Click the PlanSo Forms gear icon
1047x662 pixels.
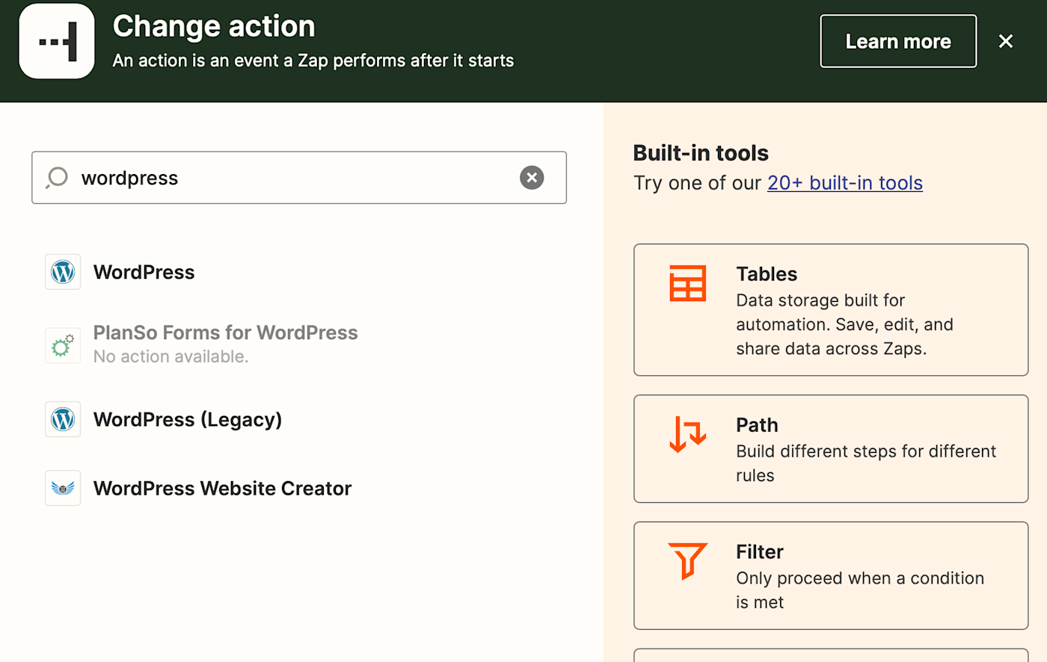(63, 345)
